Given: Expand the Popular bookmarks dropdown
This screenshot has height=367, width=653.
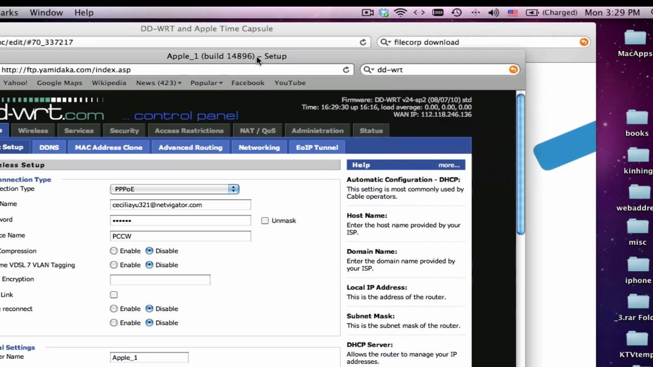Looking at the screenshot, I should coord(207,83).
